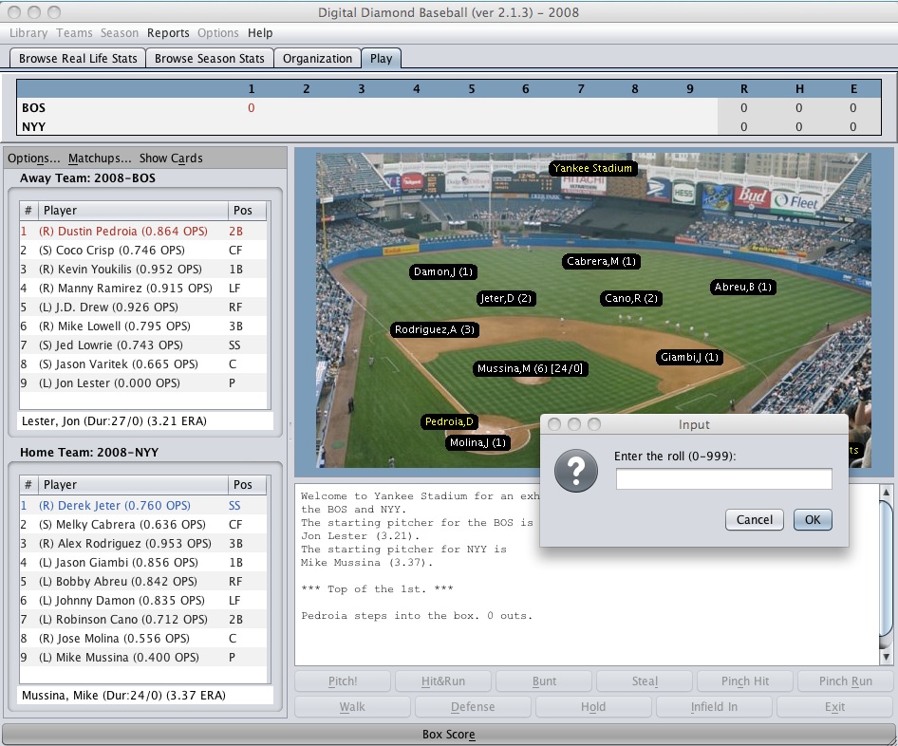Click the Exit button
Screen dimensions: 898x746
coord(835,707)
